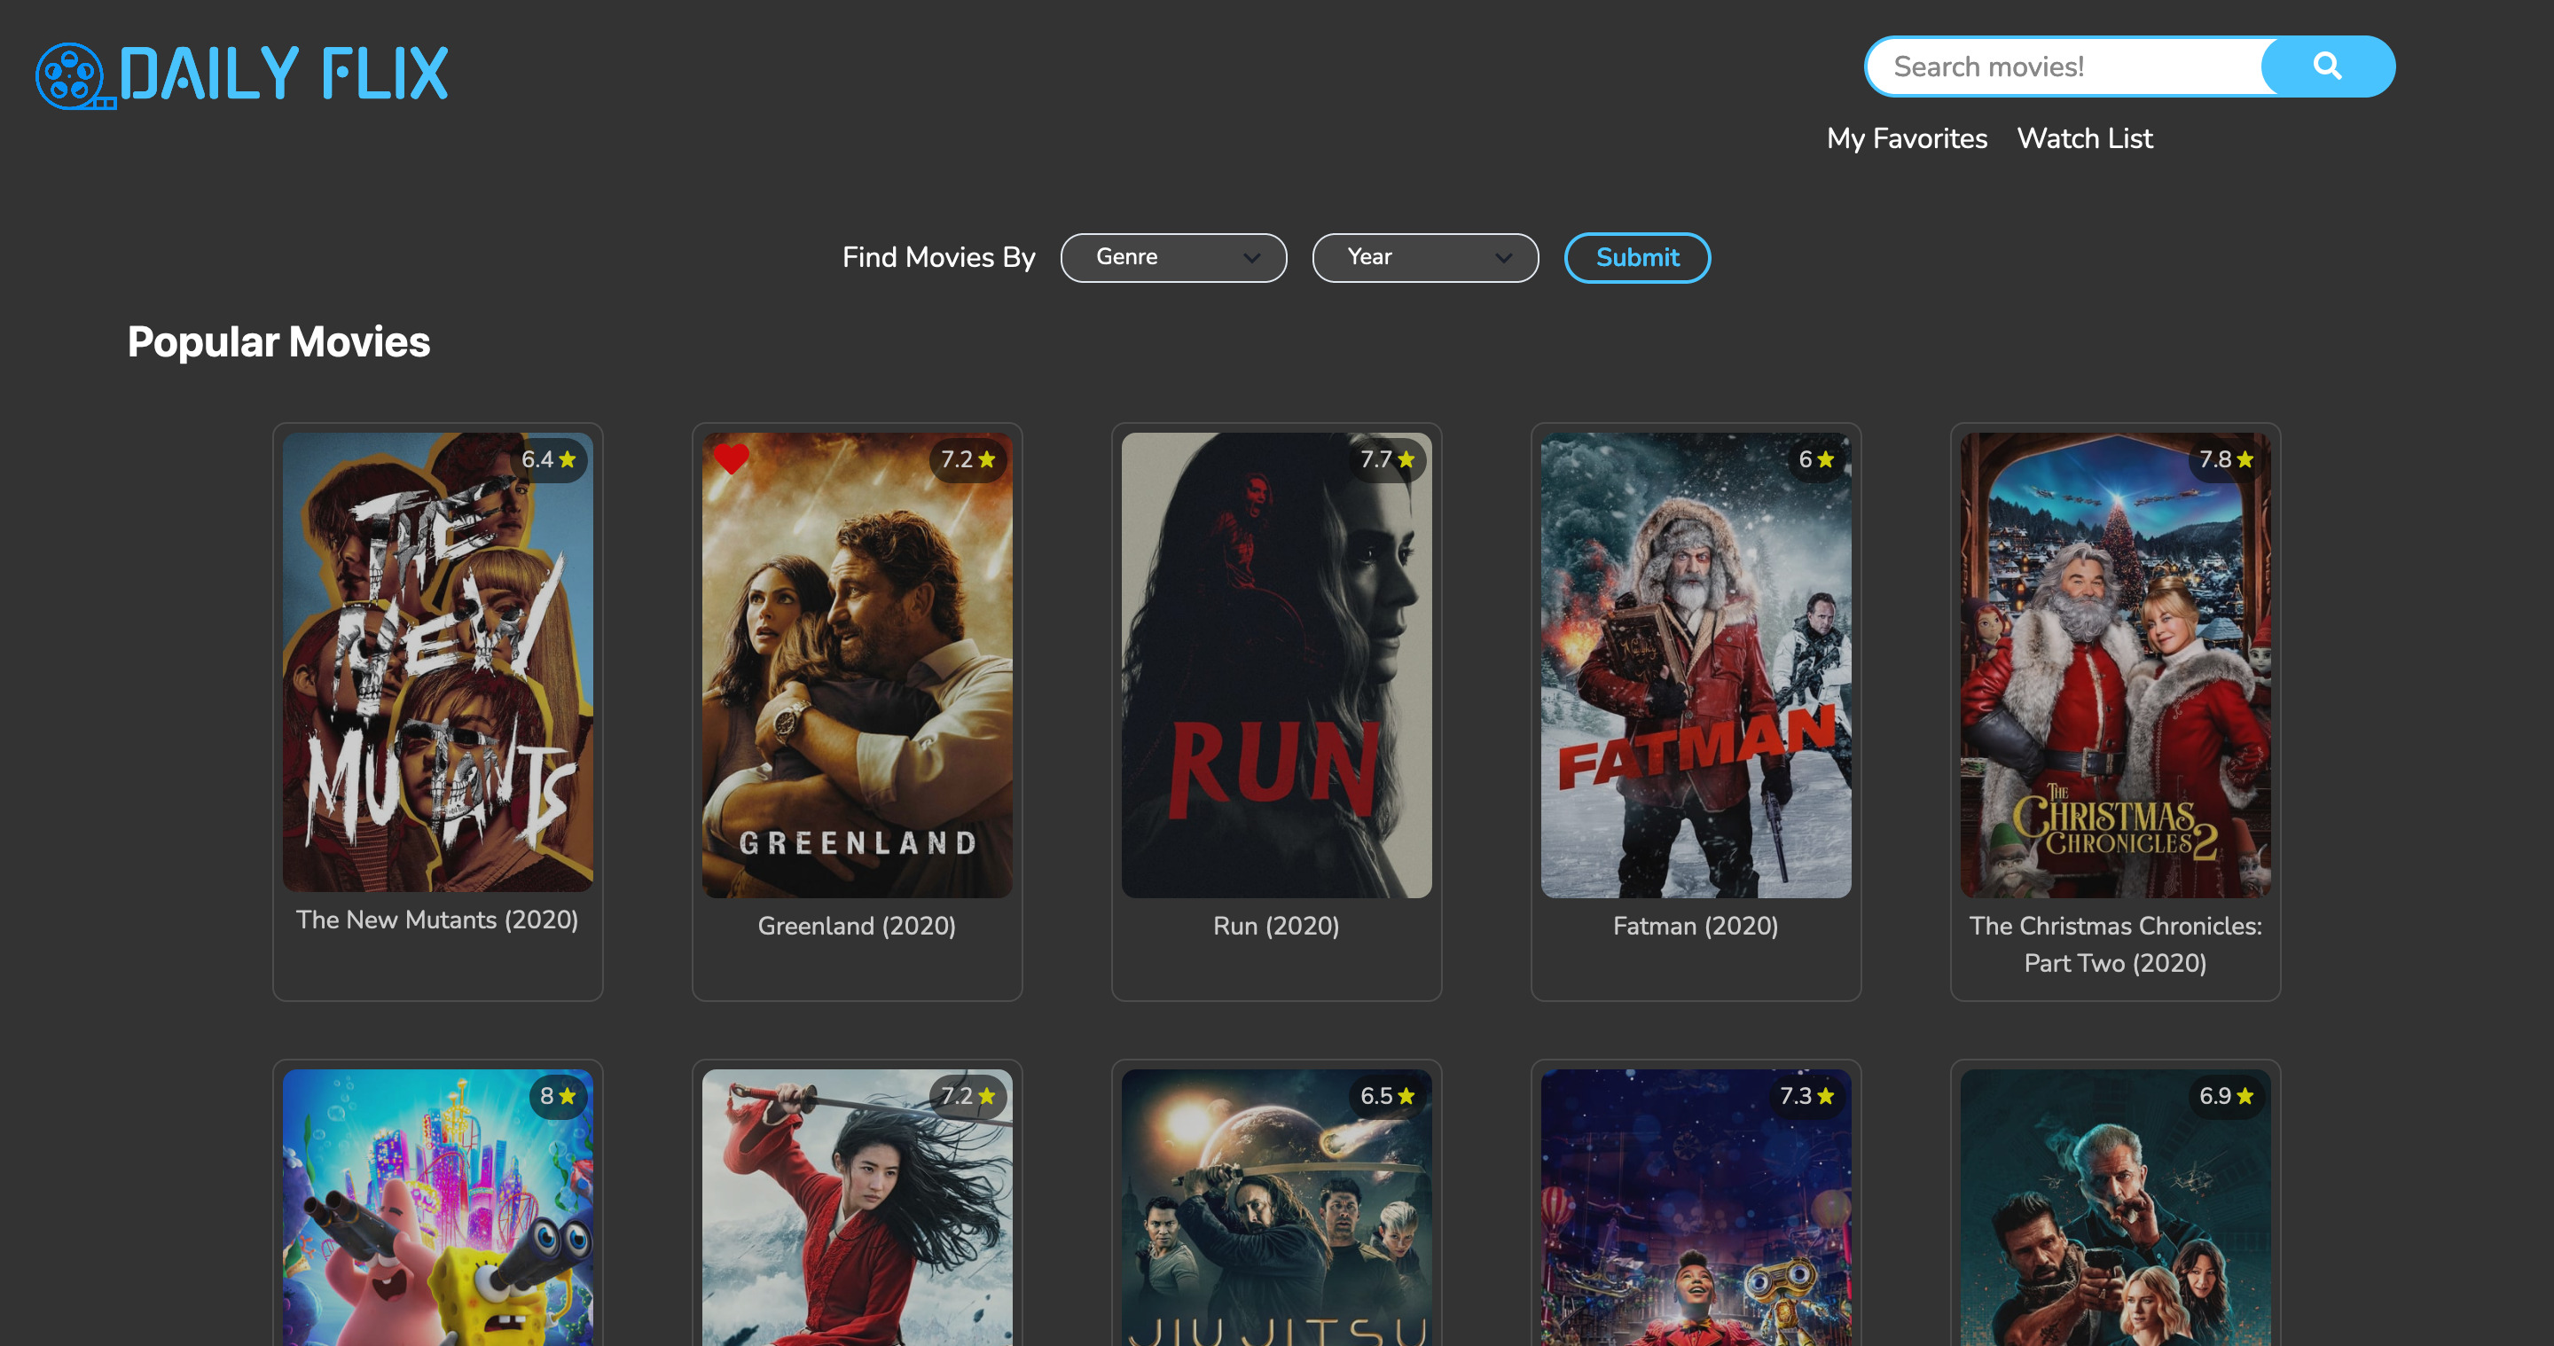Click the Popular Movies heading
Screen dimensions: 2554x1346
[278, 342]
